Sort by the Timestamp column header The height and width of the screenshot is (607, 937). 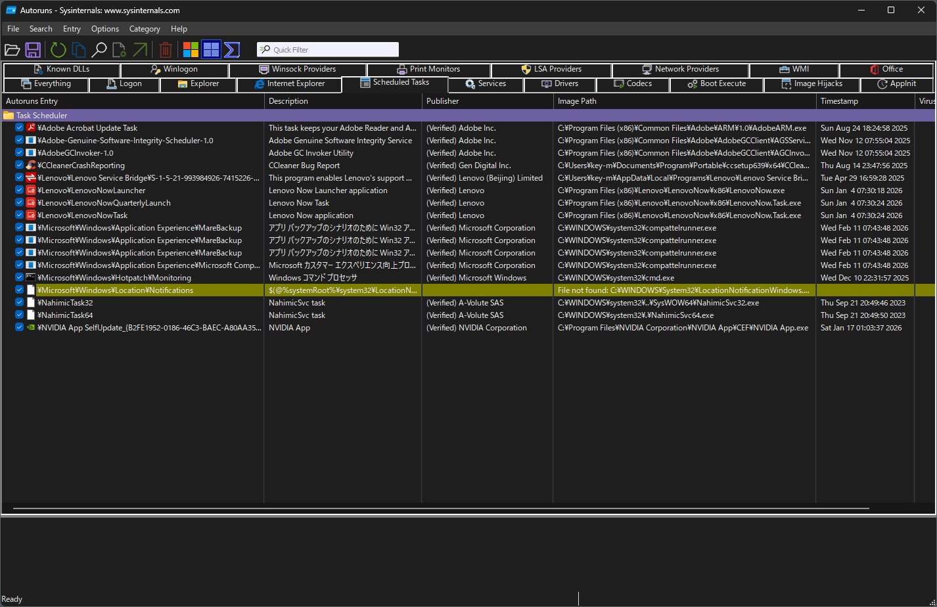pyautogui.click(x=865, y=101)
